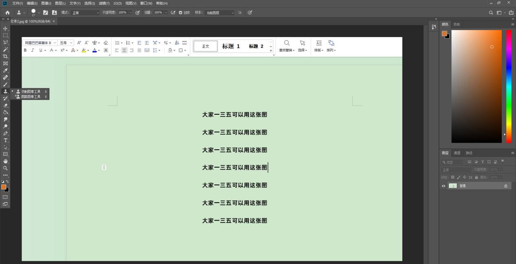Select the Eraser tool
Image resolution: width=516 pixels, height=264 pixels.
(x=5, y=105)
